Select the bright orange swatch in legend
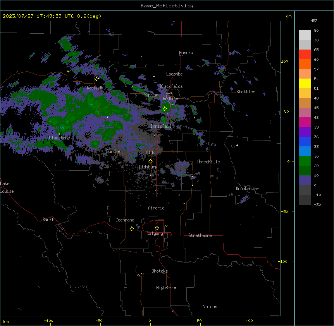The width and height of the screenshot is (334, 326). (305, 64)
